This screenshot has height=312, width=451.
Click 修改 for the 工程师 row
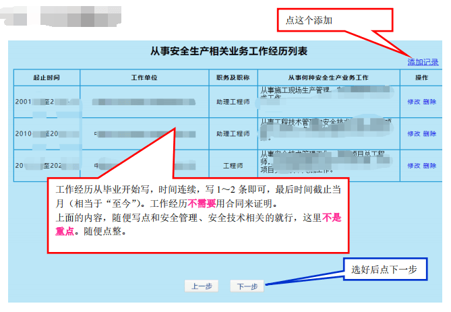413,165
